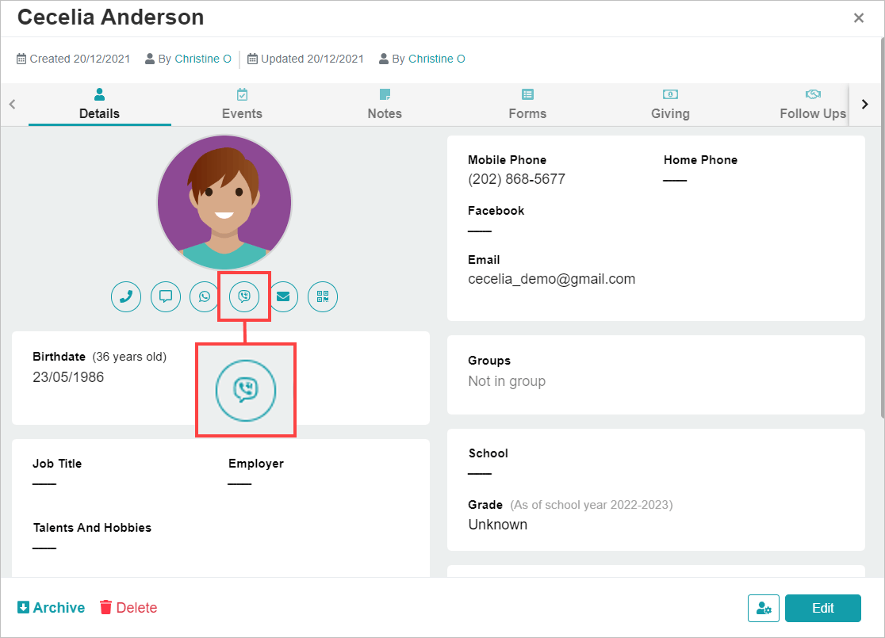This screenshot has width=885, height=638.
Task: Open WhatsApp contact icon
Action: [x=205, y=296]
